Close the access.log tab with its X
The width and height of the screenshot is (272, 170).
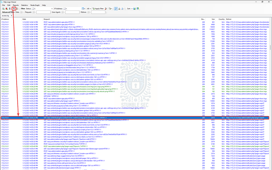[12, 16]
